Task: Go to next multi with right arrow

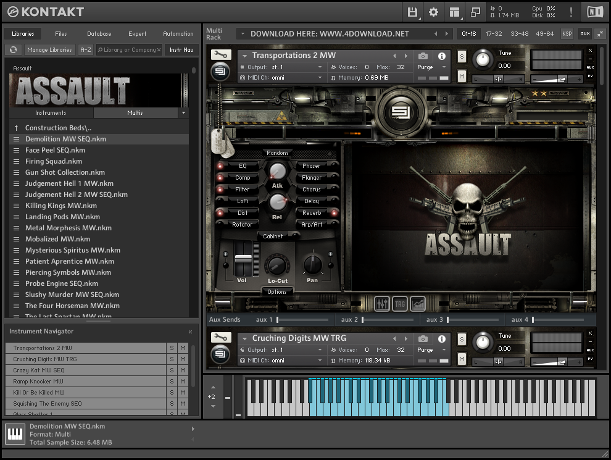Action: tap(447, 34)
